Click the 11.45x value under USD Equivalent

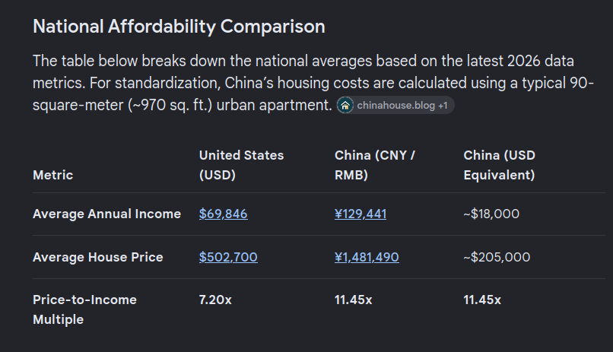click(482, 300)
